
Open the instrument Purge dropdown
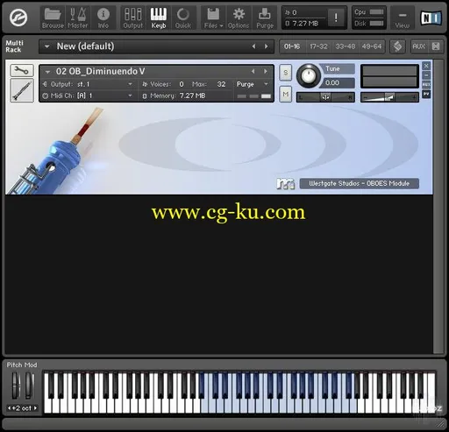pyautogui.click(x=253, y=84)
